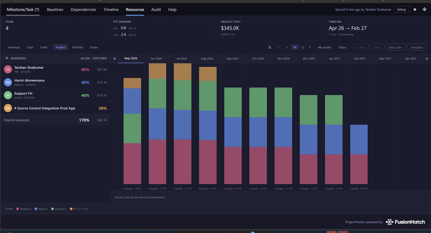This screenshot has width=431, height=233.
Task: Select Day granularity (D)
Action: click(279, 47)
